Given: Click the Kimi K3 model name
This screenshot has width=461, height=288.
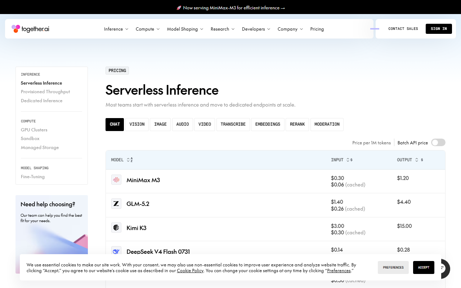Looking at the screenshot, I should point(136,228).
